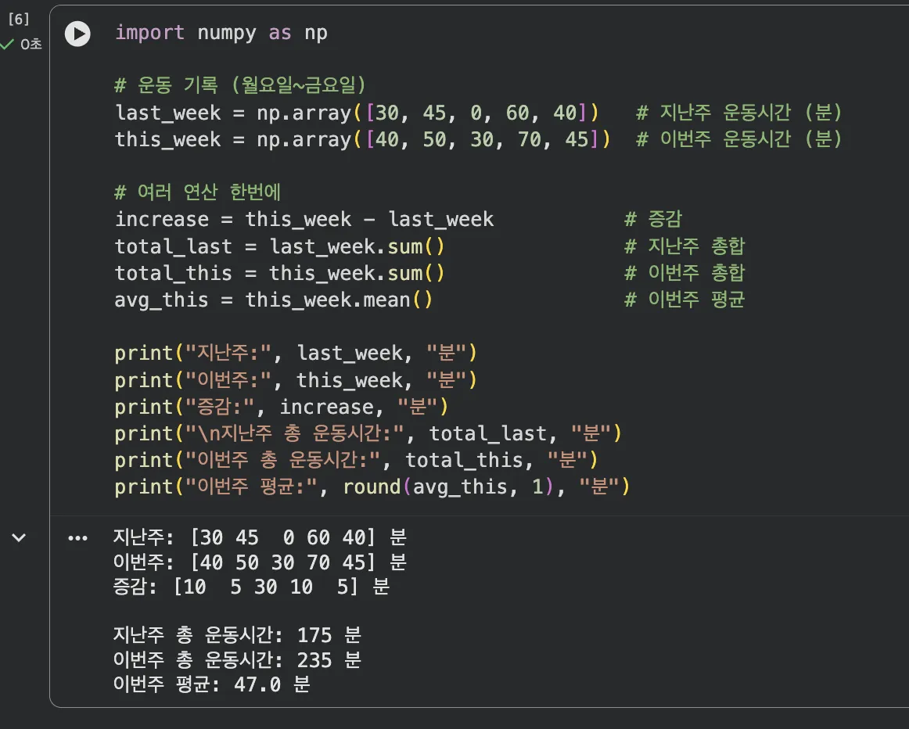Screen dimensions: 909x729
Task: Click the output line showing 증감 array
Action: click(251, 587)
